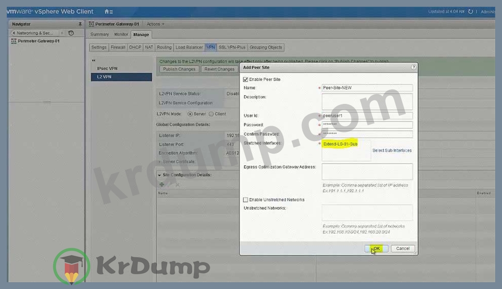Click the User Id field
The height and width of the screenshot is (289, 502).
point(367,116)
